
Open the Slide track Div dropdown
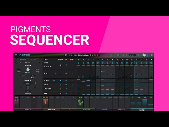tap(66, 93)
